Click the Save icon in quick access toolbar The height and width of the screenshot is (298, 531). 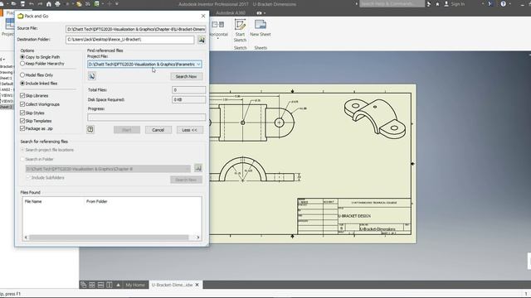pyautogui.click(x=22, y=3)
